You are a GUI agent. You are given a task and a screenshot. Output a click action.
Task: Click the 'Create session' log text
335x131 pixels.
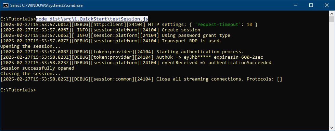[181, 30]
